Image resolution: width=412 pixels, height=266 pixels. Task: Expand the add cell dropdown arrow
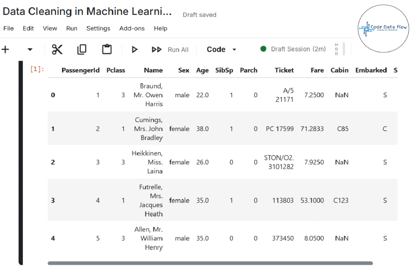coord(30,50)
